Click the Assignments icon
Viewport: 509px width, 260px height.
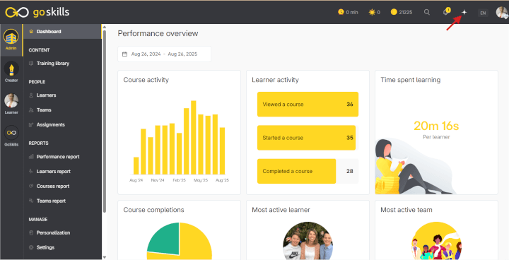[x=31, y=124]
